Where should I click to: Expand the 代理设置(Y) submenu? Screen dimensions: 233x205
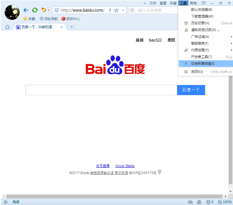205,50
